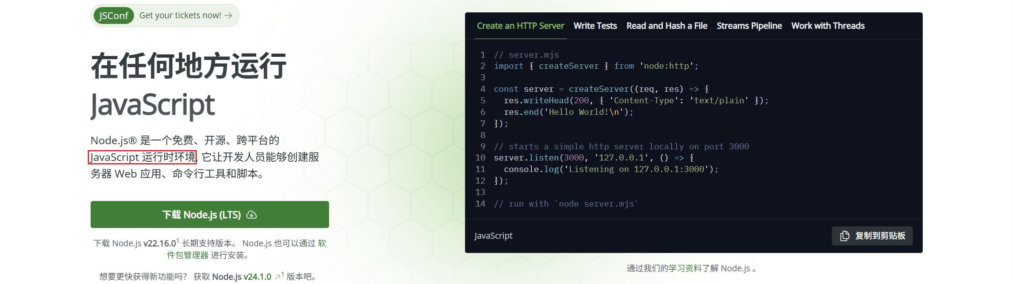Select the Work with Threads tab
This screenshot has height=284, width=1013.
[827, 26]
